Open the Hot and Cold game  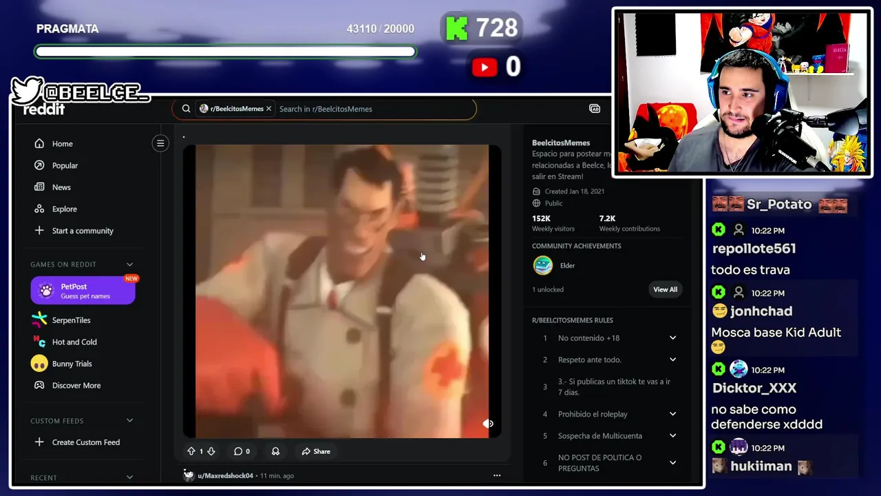[74, 342]
